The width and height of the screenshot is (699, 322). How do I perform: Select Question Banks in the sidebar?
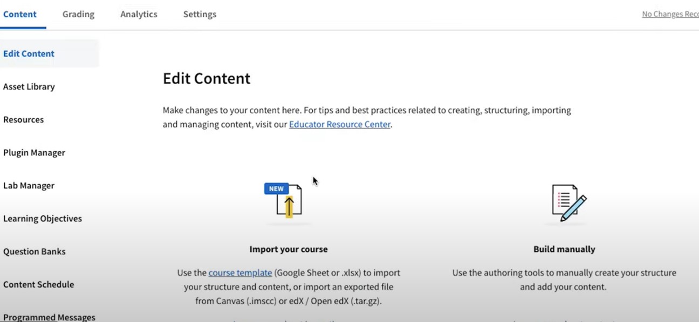[x=35, y=251]
